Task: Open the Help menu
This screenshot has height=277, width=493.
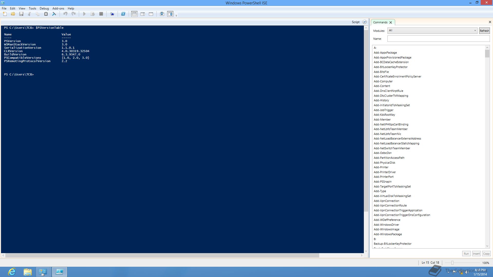Action: (71, 8)
